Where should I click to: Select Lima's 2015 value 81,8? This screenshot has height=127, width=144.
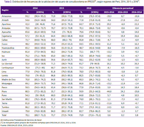click(53, 72)
